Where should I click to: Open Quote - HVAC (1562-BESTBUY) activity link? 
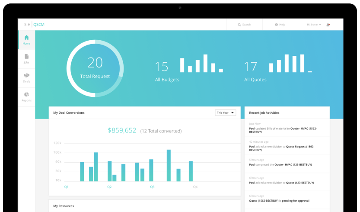pos(283,130)
